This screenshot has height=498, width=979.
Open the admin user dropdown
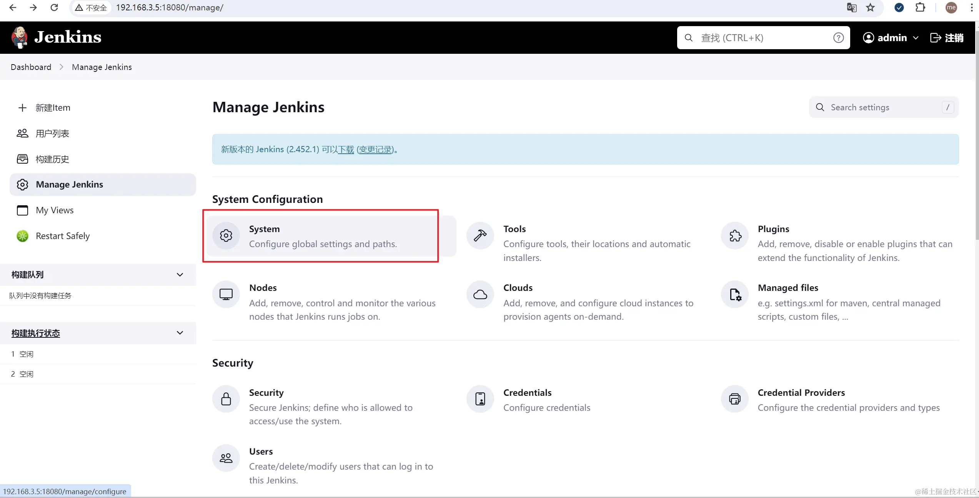click(916, 38)
